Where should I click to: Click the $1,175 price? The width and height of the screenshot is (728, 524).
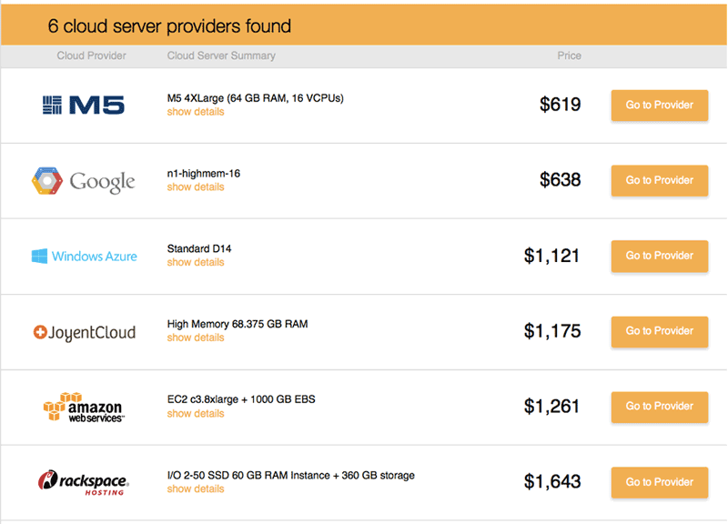click(x=552, y=331)
